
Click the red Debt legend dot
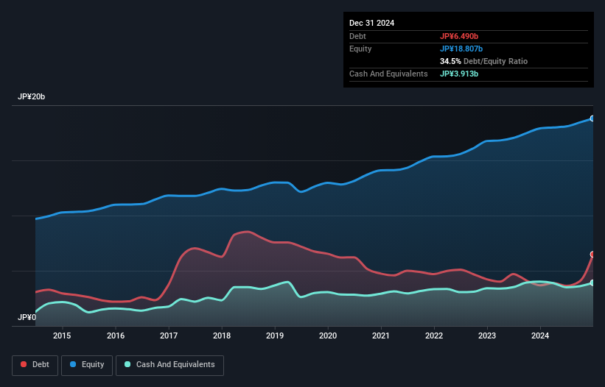click(x=24, y=364)
